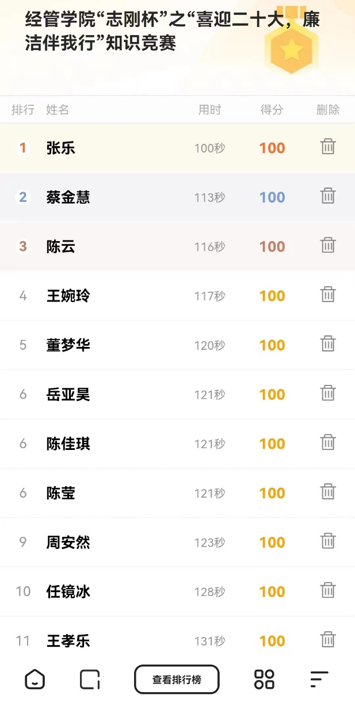Screen dimensions: 355x710
Task: Open the home icon in bottom bar
Action: pos(35,680)
